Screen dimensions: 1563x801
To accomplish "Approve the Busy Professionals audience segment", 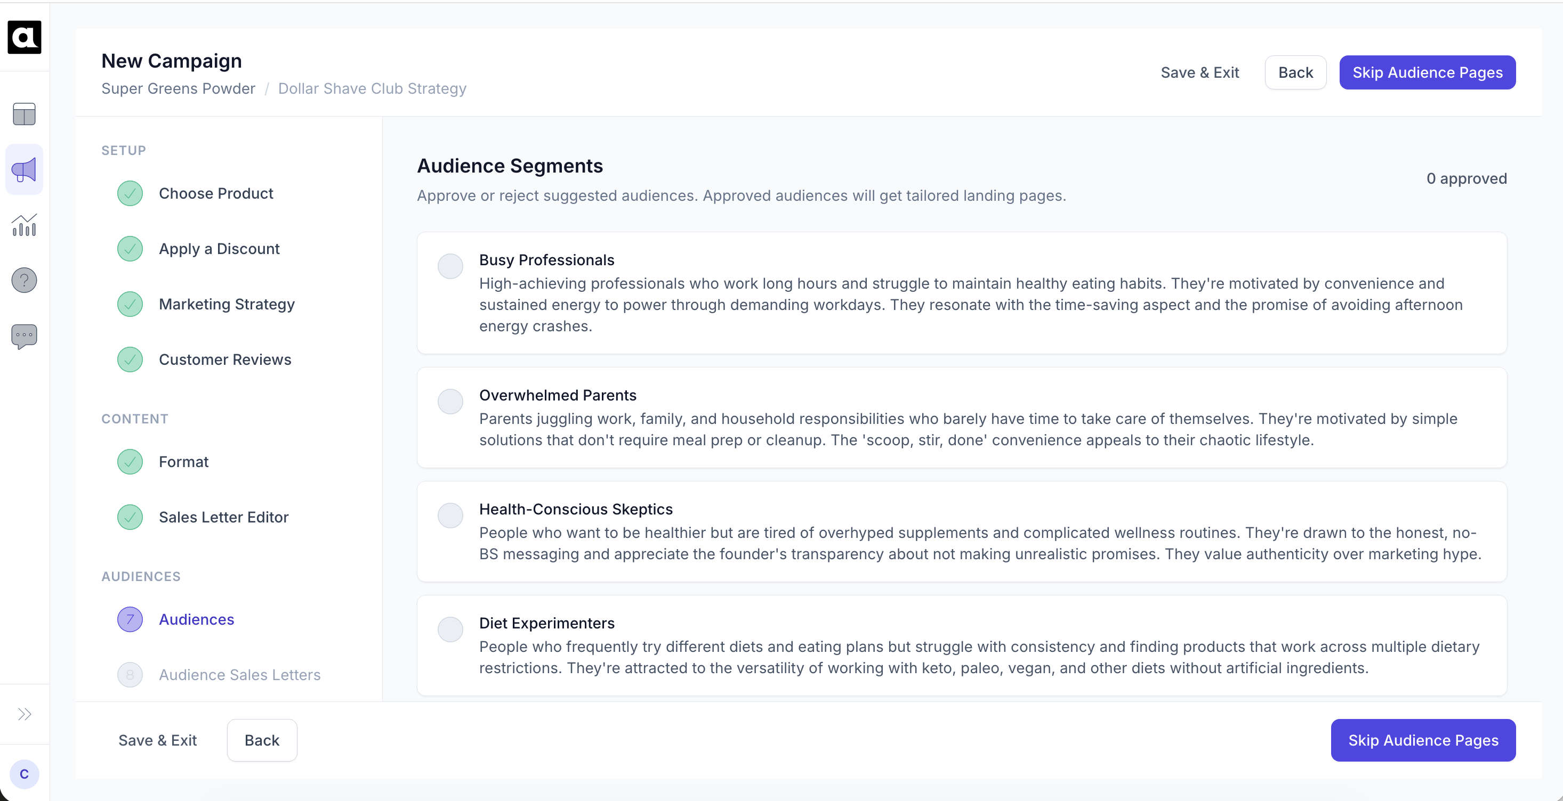I will tap(450, 266).
